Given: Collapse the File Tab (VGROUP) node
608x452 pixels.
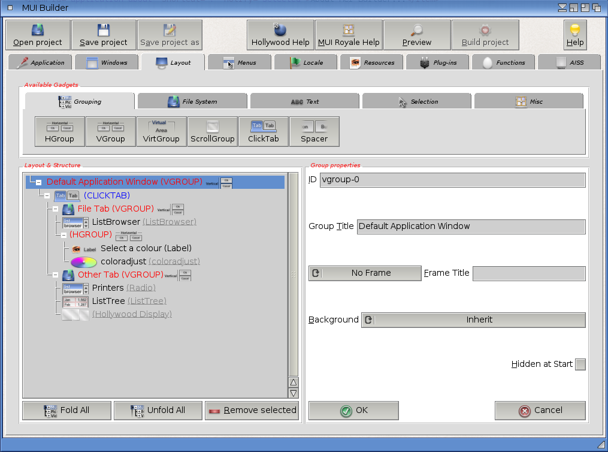Looking at the screenshot, I should (56, 209).
